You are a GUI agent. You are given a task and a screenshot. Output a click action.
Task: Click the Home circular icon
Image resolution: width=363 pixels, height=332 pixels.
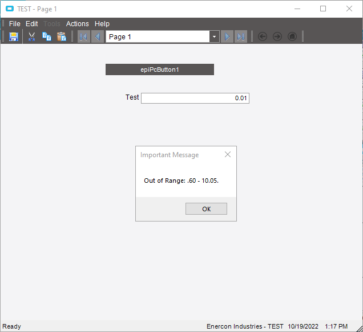pos(292,36)
